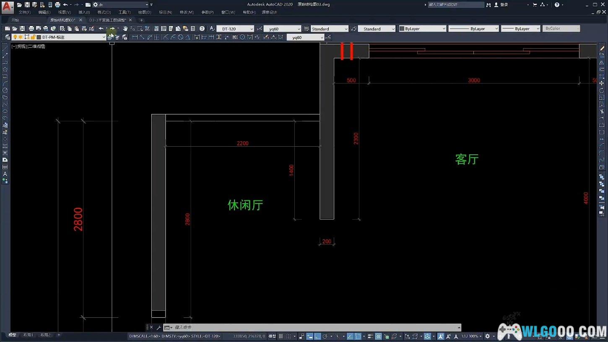This screenshot has width=608, height=342.
Task: Toggle lineweight display in status bar
Action: (x=370, y=336)
